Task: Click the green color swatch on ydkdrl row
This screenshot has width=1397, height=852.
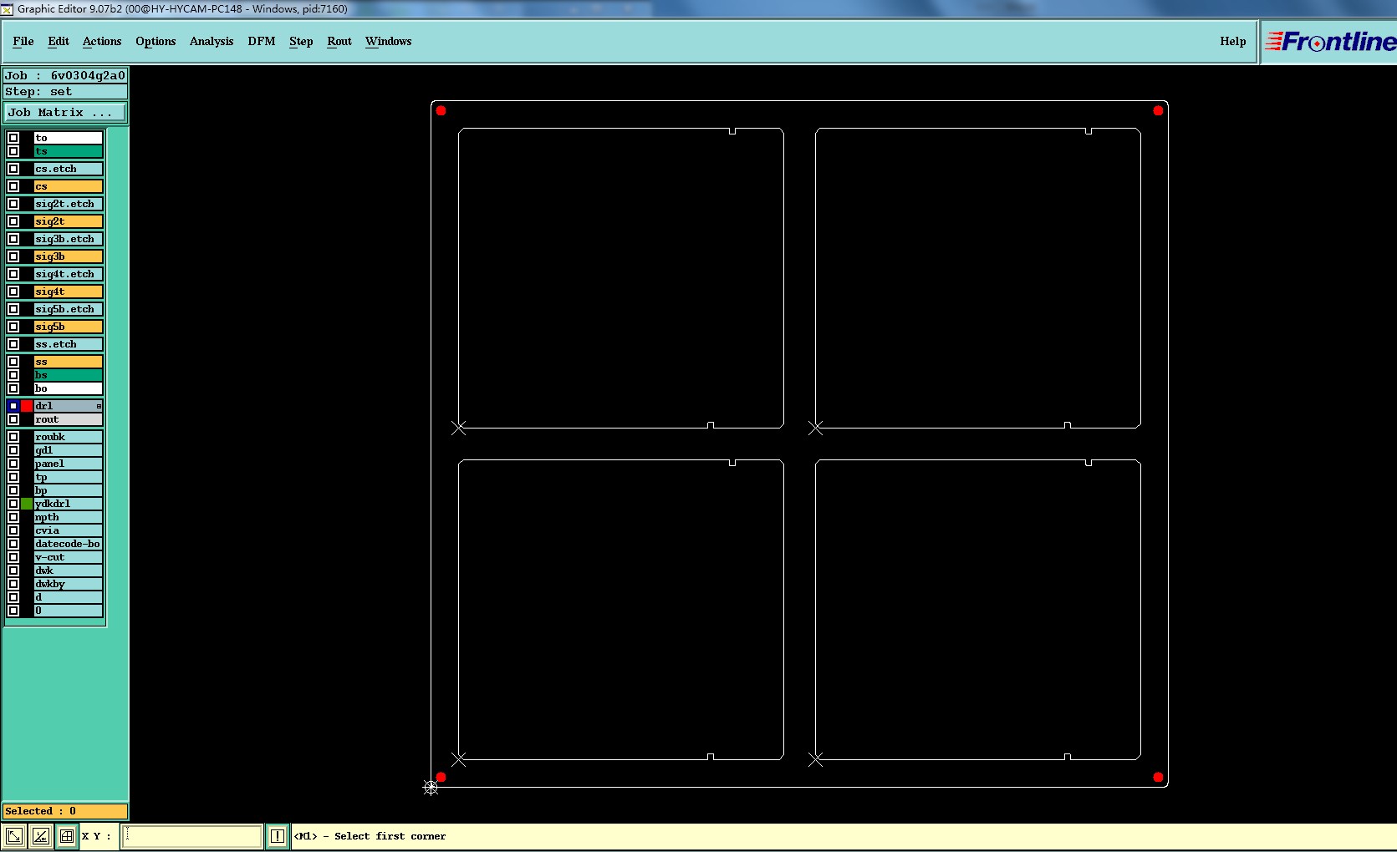Action: click(x=27, y=504)
